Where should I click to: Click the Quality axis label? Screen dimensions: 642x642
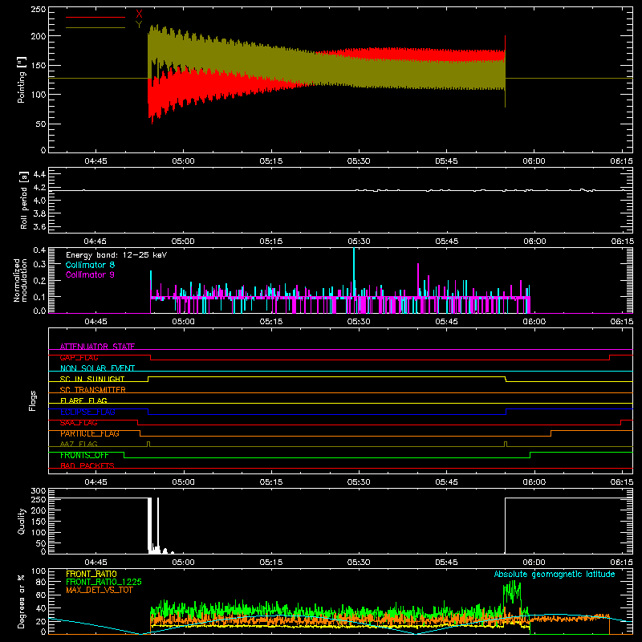pyautogui.click(x=22, y=521)
